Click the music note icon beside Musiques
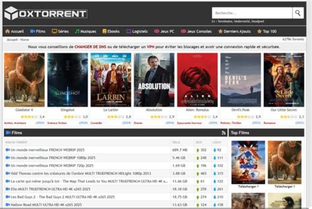Viewport: 312px width, 209px height. point(77,31)
